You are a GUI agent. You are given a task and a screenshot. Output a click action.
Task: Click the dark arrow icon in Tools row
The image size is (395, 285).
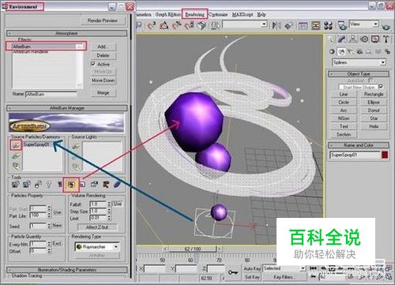pyautogui.click(x=106, y=185)
